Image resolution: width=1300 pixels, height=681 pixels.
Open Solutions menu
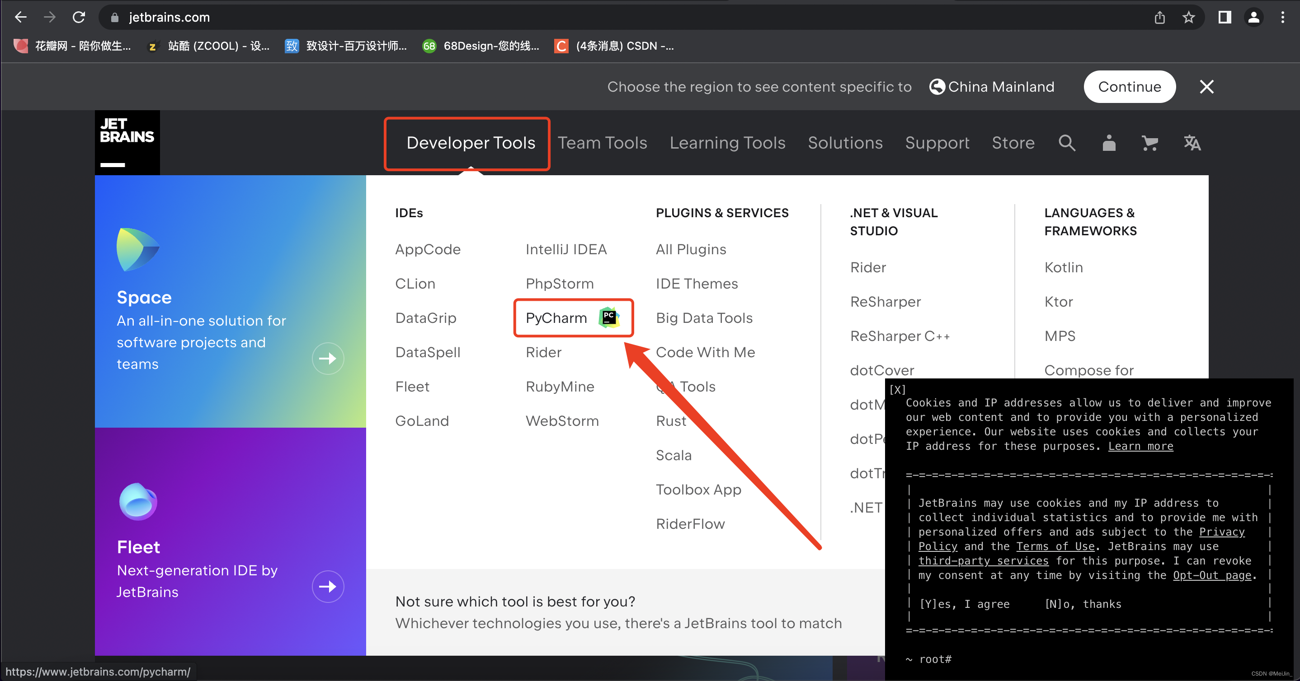pyautogui.click(x=845, y=143)
